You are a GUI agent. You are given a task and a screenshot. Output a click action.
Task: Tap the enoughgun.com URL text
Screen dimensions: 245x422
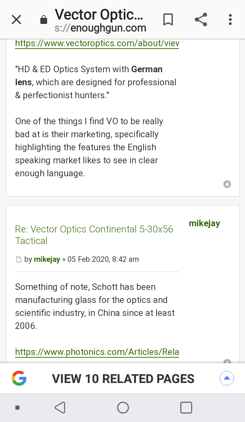(100, 28)
